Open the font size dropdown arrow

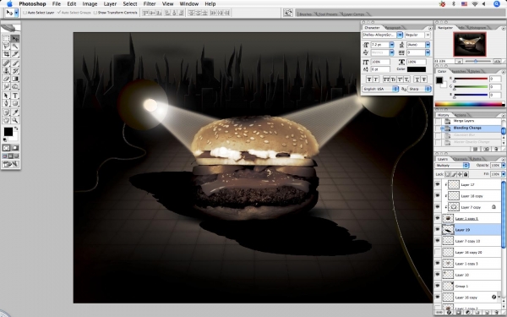392,45
